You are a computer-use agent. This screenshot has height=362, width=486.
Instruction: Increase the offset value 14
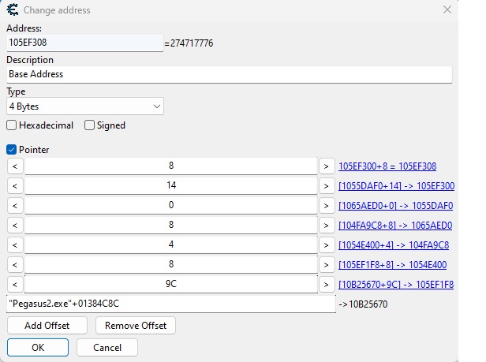[326, 186]
